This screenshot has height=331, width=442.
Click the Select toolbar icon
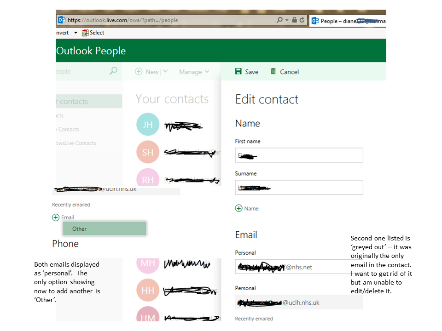pos(85,33)
